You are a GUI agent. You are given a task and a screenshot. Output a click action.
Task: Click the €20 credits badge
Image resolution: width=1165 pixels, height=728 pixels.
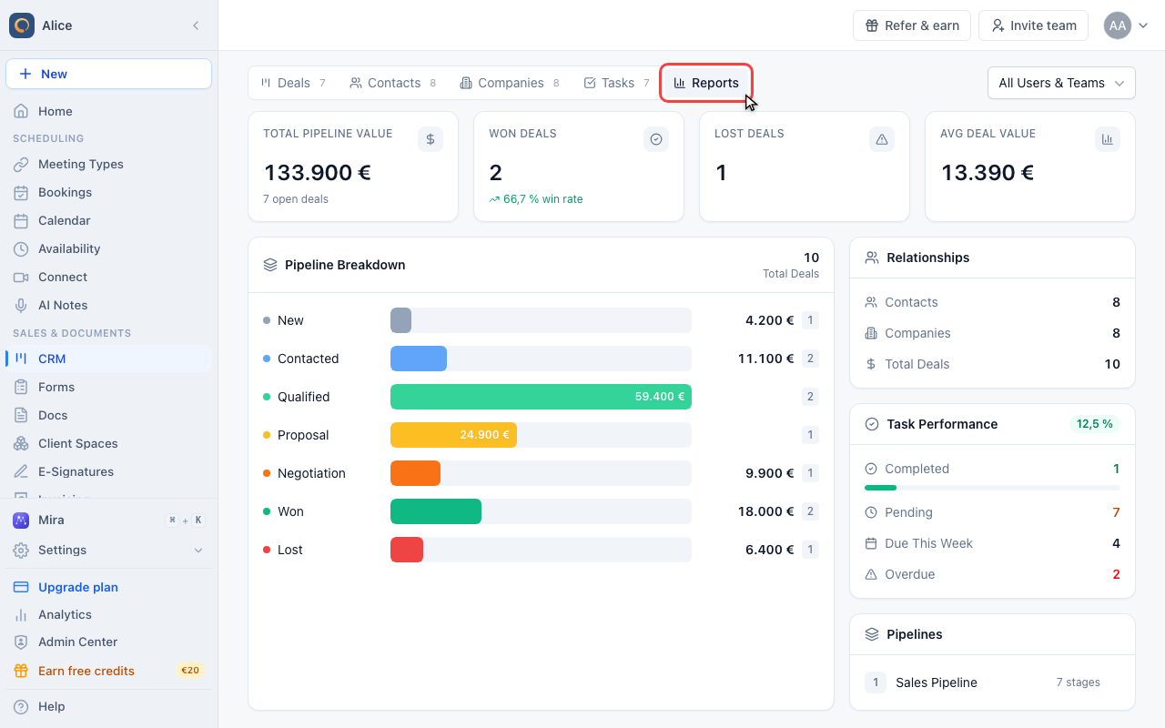190,671
